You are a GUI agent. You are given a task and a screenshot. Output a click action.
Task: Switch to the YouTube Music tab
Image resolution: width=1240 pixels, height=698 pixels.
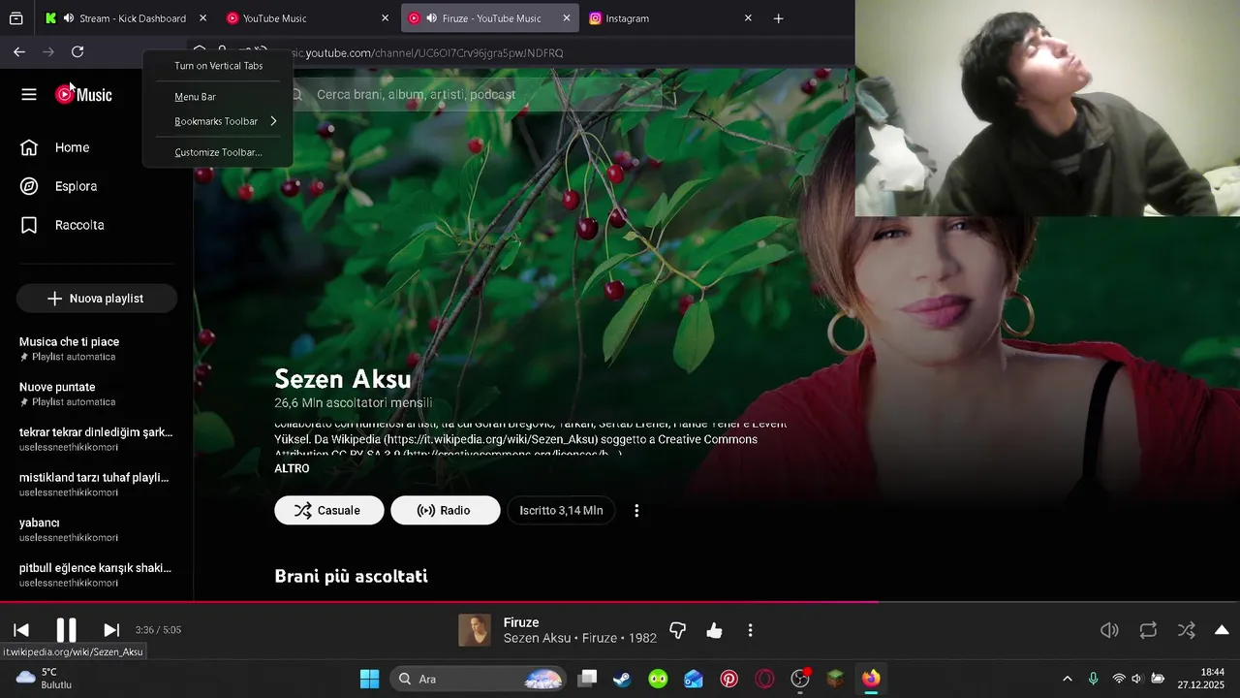click(x=306, y=18)
